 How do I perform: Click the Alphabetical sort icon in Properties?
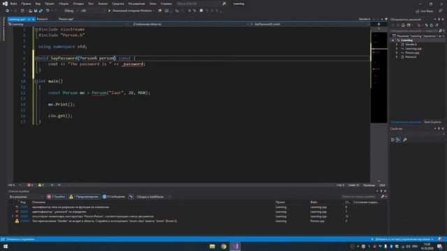click(398, 139)
